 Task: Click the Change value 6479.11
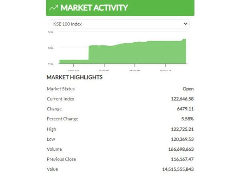[185, 109]
